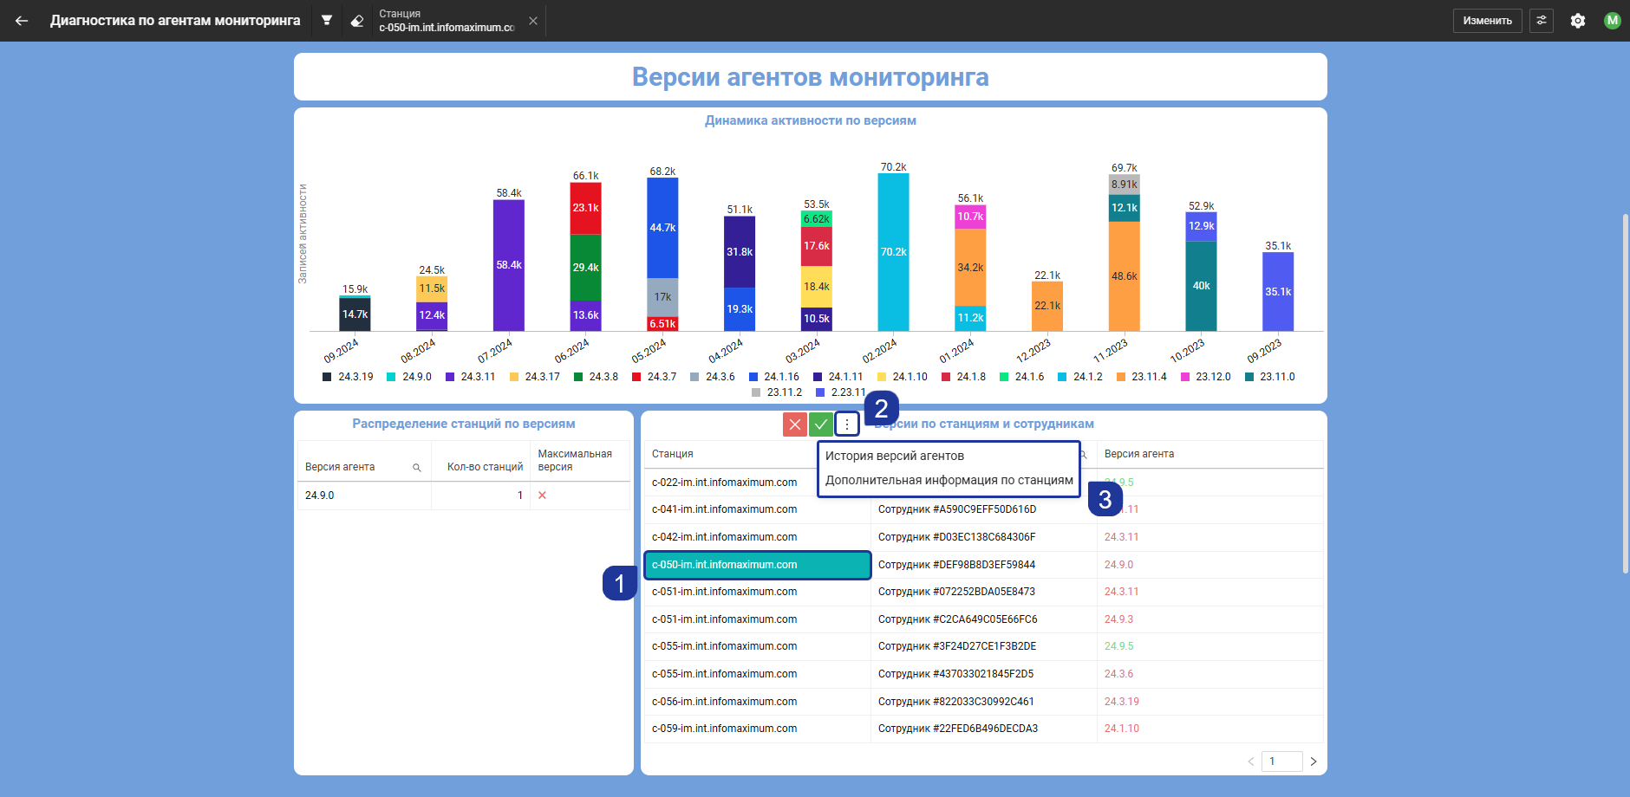Click the page vertical scrollbar
Screen dimensions: 1630x797
tap(1626, 392)
